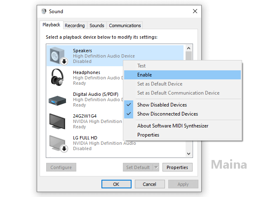Click the LG FULL HD monitor icon
This screenshot has width=273, height=197.
[x=59, y=144]
